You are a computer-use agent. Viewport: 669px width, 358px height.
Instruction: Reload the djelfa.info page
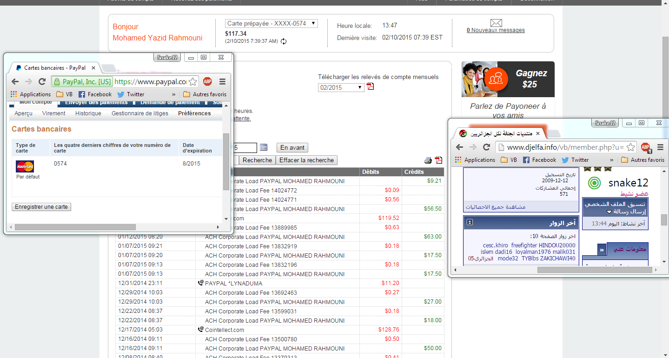486,147
